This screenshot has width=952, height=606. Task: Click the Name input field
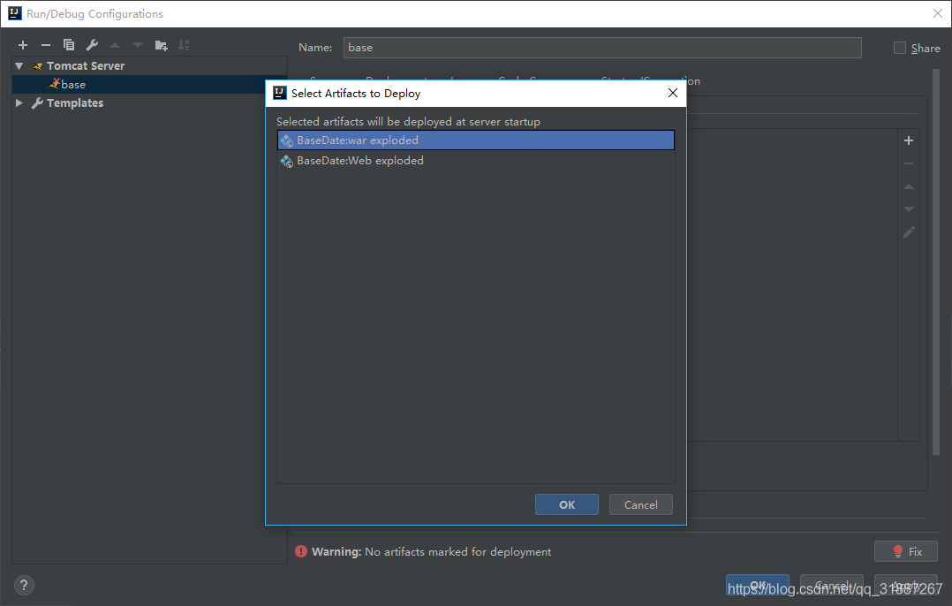602,48
